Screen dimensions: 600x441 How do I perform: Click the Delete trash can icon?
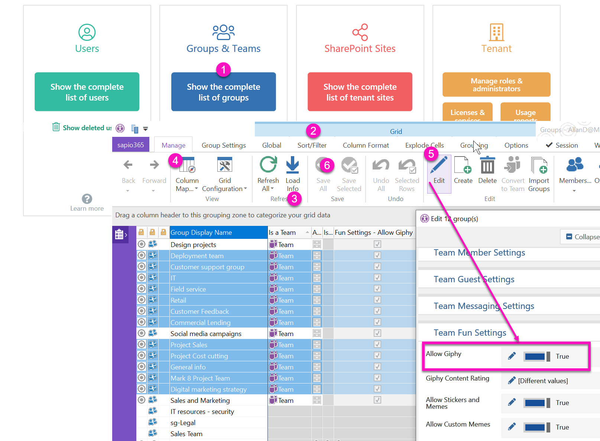[487, 165]
